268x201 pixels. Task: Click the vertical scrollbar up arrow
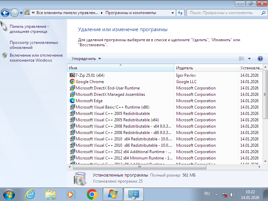tap(265, 67)
